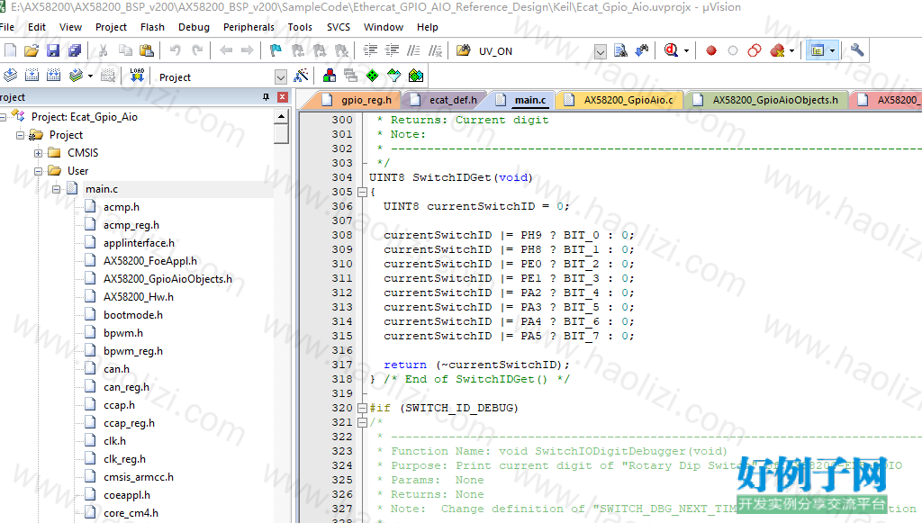
Task: Paste from the clipboard
Action: click(x=147, y=50)
